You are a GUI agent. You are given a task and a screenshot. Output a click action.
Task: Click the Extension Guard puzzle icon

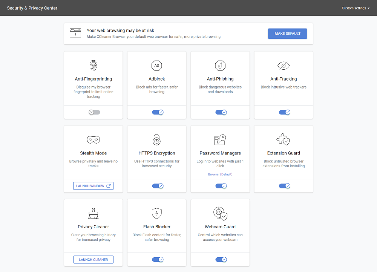(x=283, y=139)
